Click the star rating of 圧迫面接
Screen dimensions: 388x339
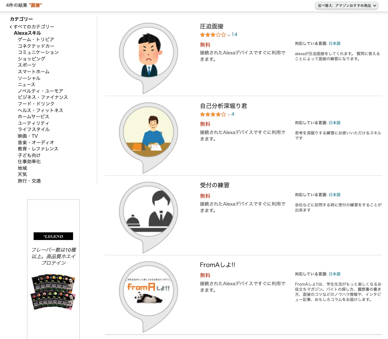[x=213, y=35]
